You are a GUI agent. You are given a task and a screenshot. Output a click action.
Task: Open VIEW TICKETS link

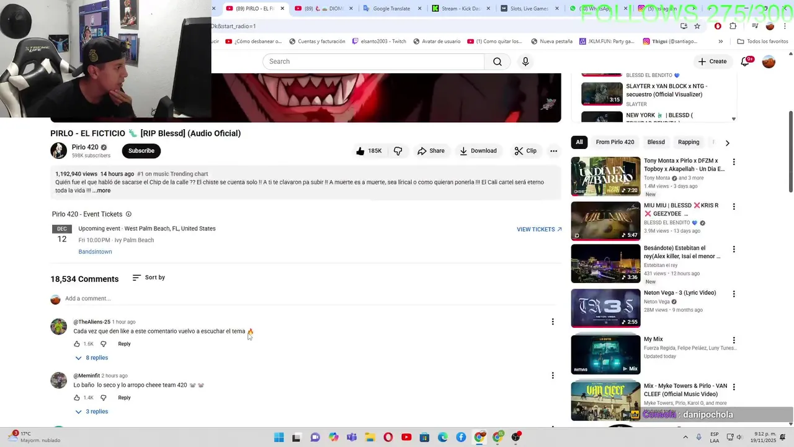click(539, 229)
